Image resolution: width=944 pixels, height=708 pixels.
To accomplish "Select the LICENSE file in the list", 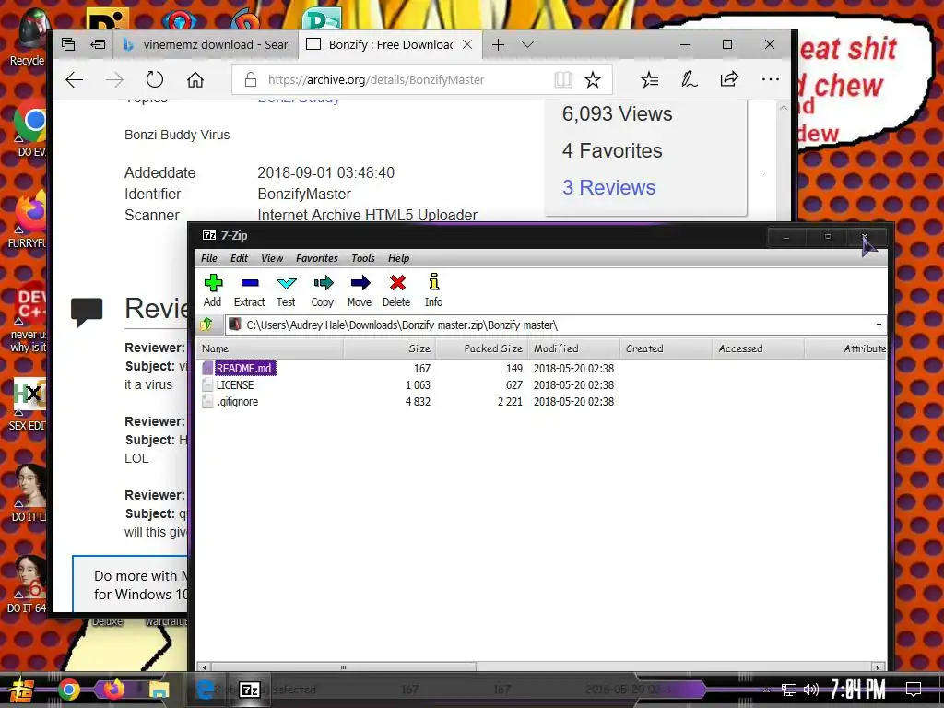I will tap(235, 384).
